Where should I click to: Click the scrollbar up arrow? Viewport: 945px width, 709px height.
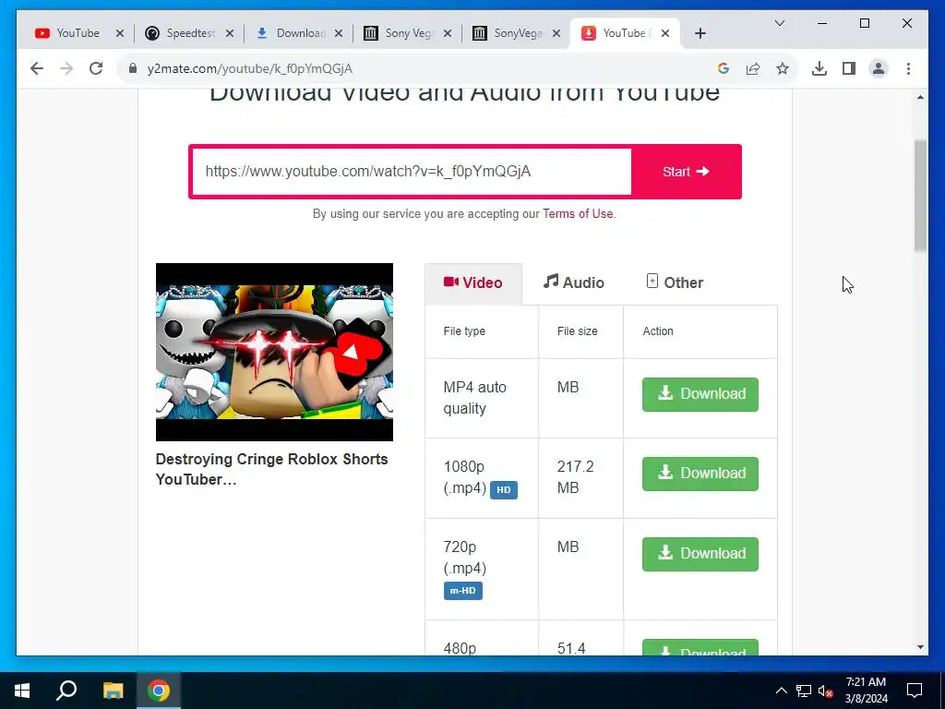pos(920,96)
